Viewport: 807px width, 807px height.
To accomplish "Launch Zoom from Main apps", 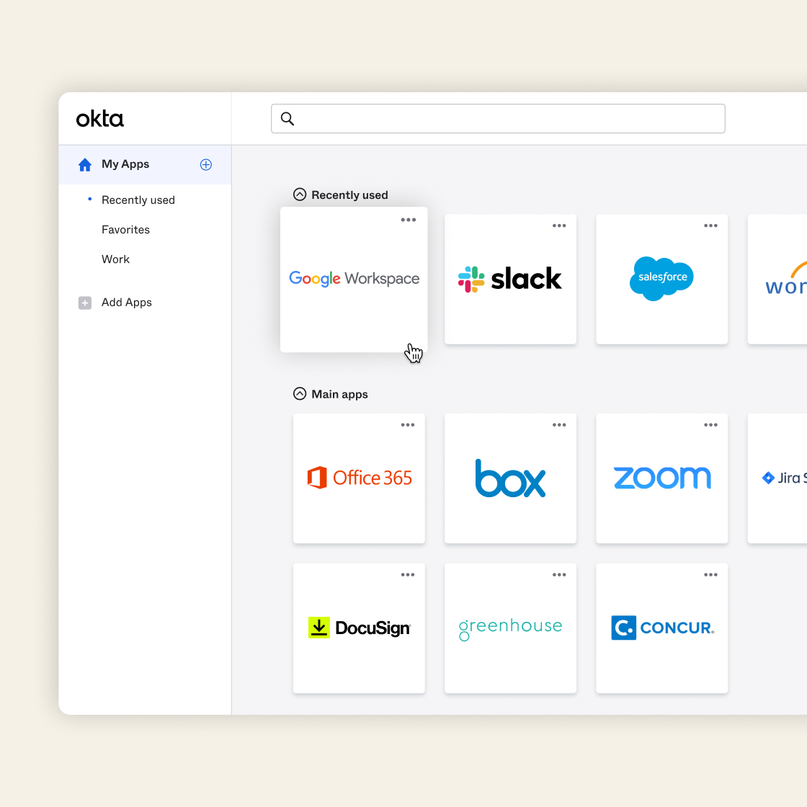I will pos(661,478).
